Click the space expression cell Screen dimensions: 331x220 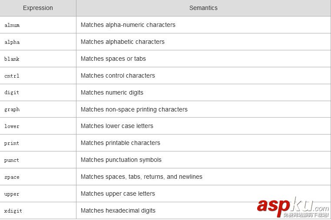[12, 177]
